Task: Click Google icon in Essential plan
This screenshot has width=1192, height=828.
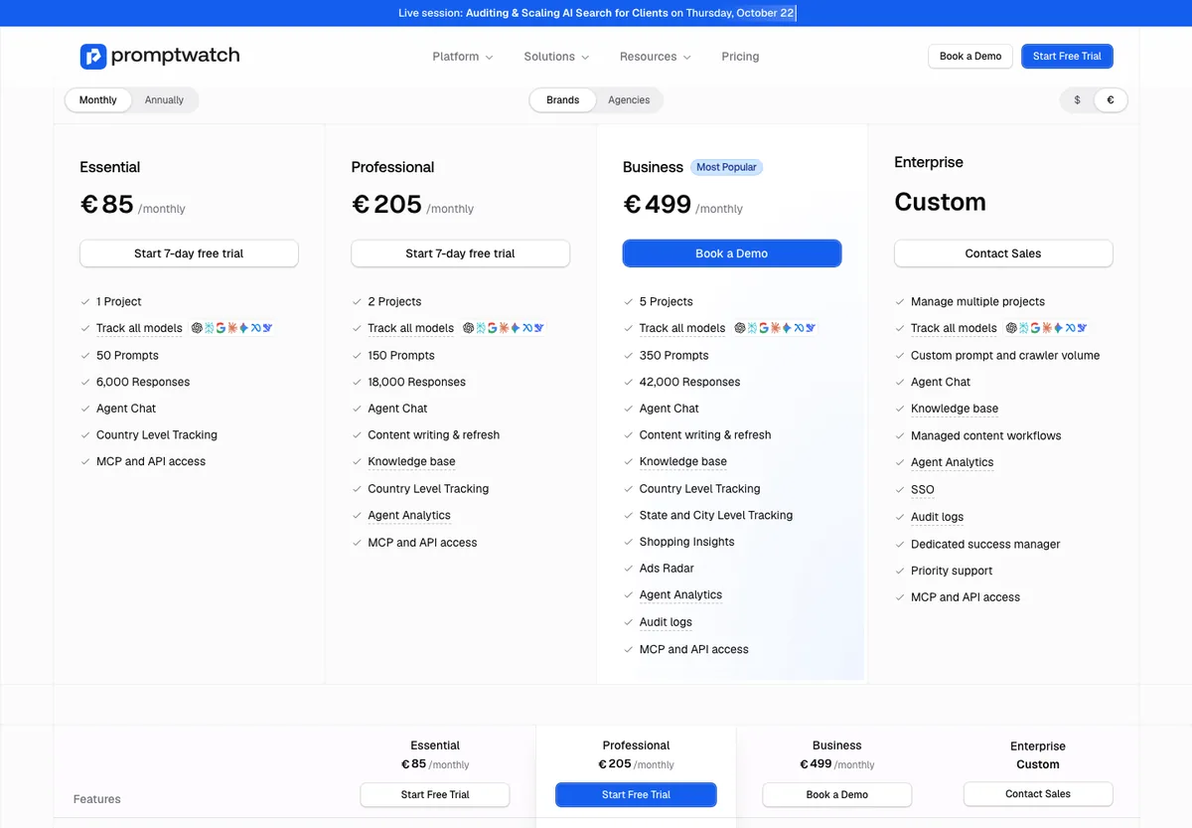Action: pyautogui.click(x=221, y=328)
